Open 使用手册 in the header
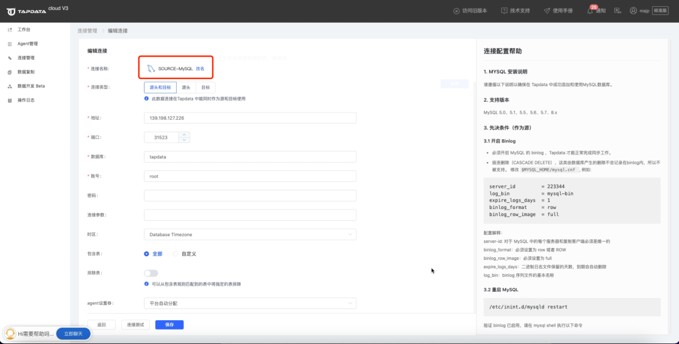The width and height of the screenshot is (679, 344). click(x=558, y=11)
